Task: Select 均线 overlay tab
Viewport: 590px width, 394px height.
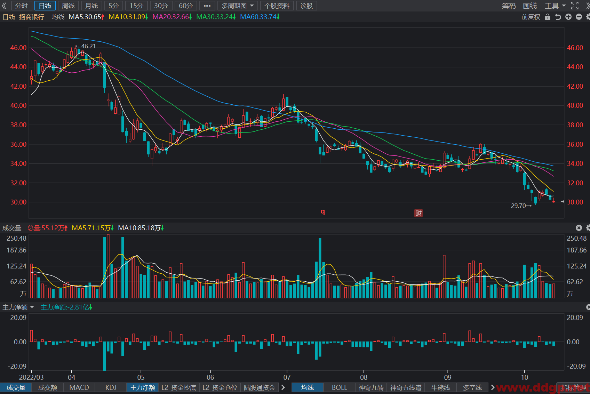Action: (308, 387)
